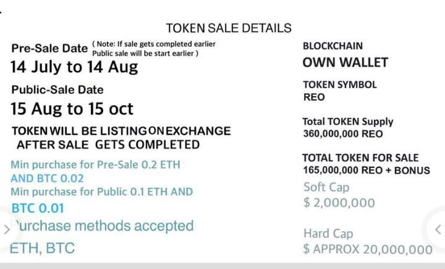Click the ETH, BTC payment methods text
This screenshot has width=445, height=269.
(42, 248)
